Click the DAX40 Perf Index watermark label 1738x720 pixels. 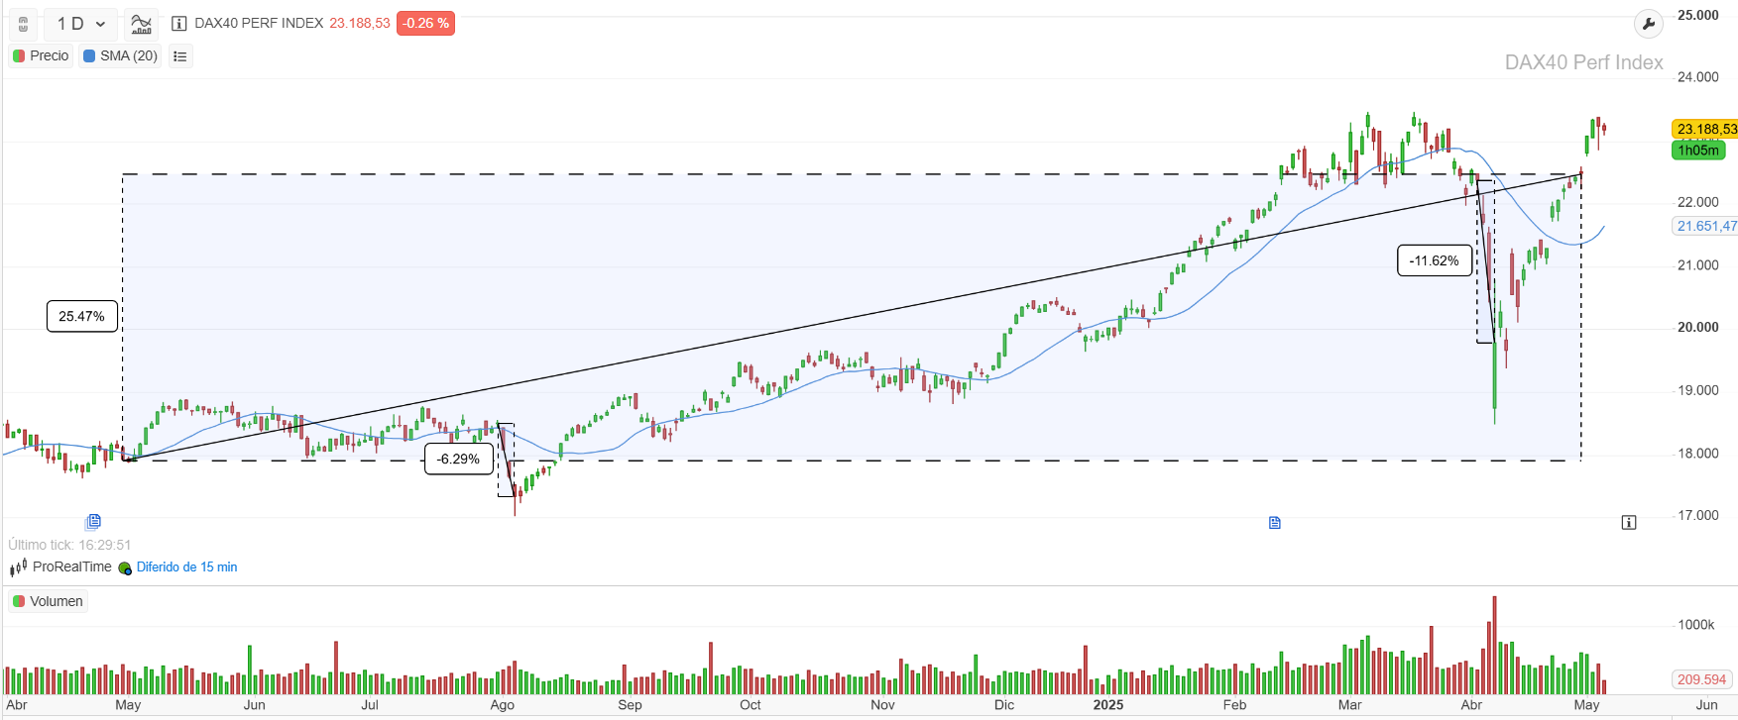[x=1581, y=62]
